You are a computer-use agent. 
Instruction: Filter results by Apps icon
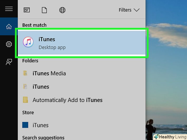coord(27,10)
